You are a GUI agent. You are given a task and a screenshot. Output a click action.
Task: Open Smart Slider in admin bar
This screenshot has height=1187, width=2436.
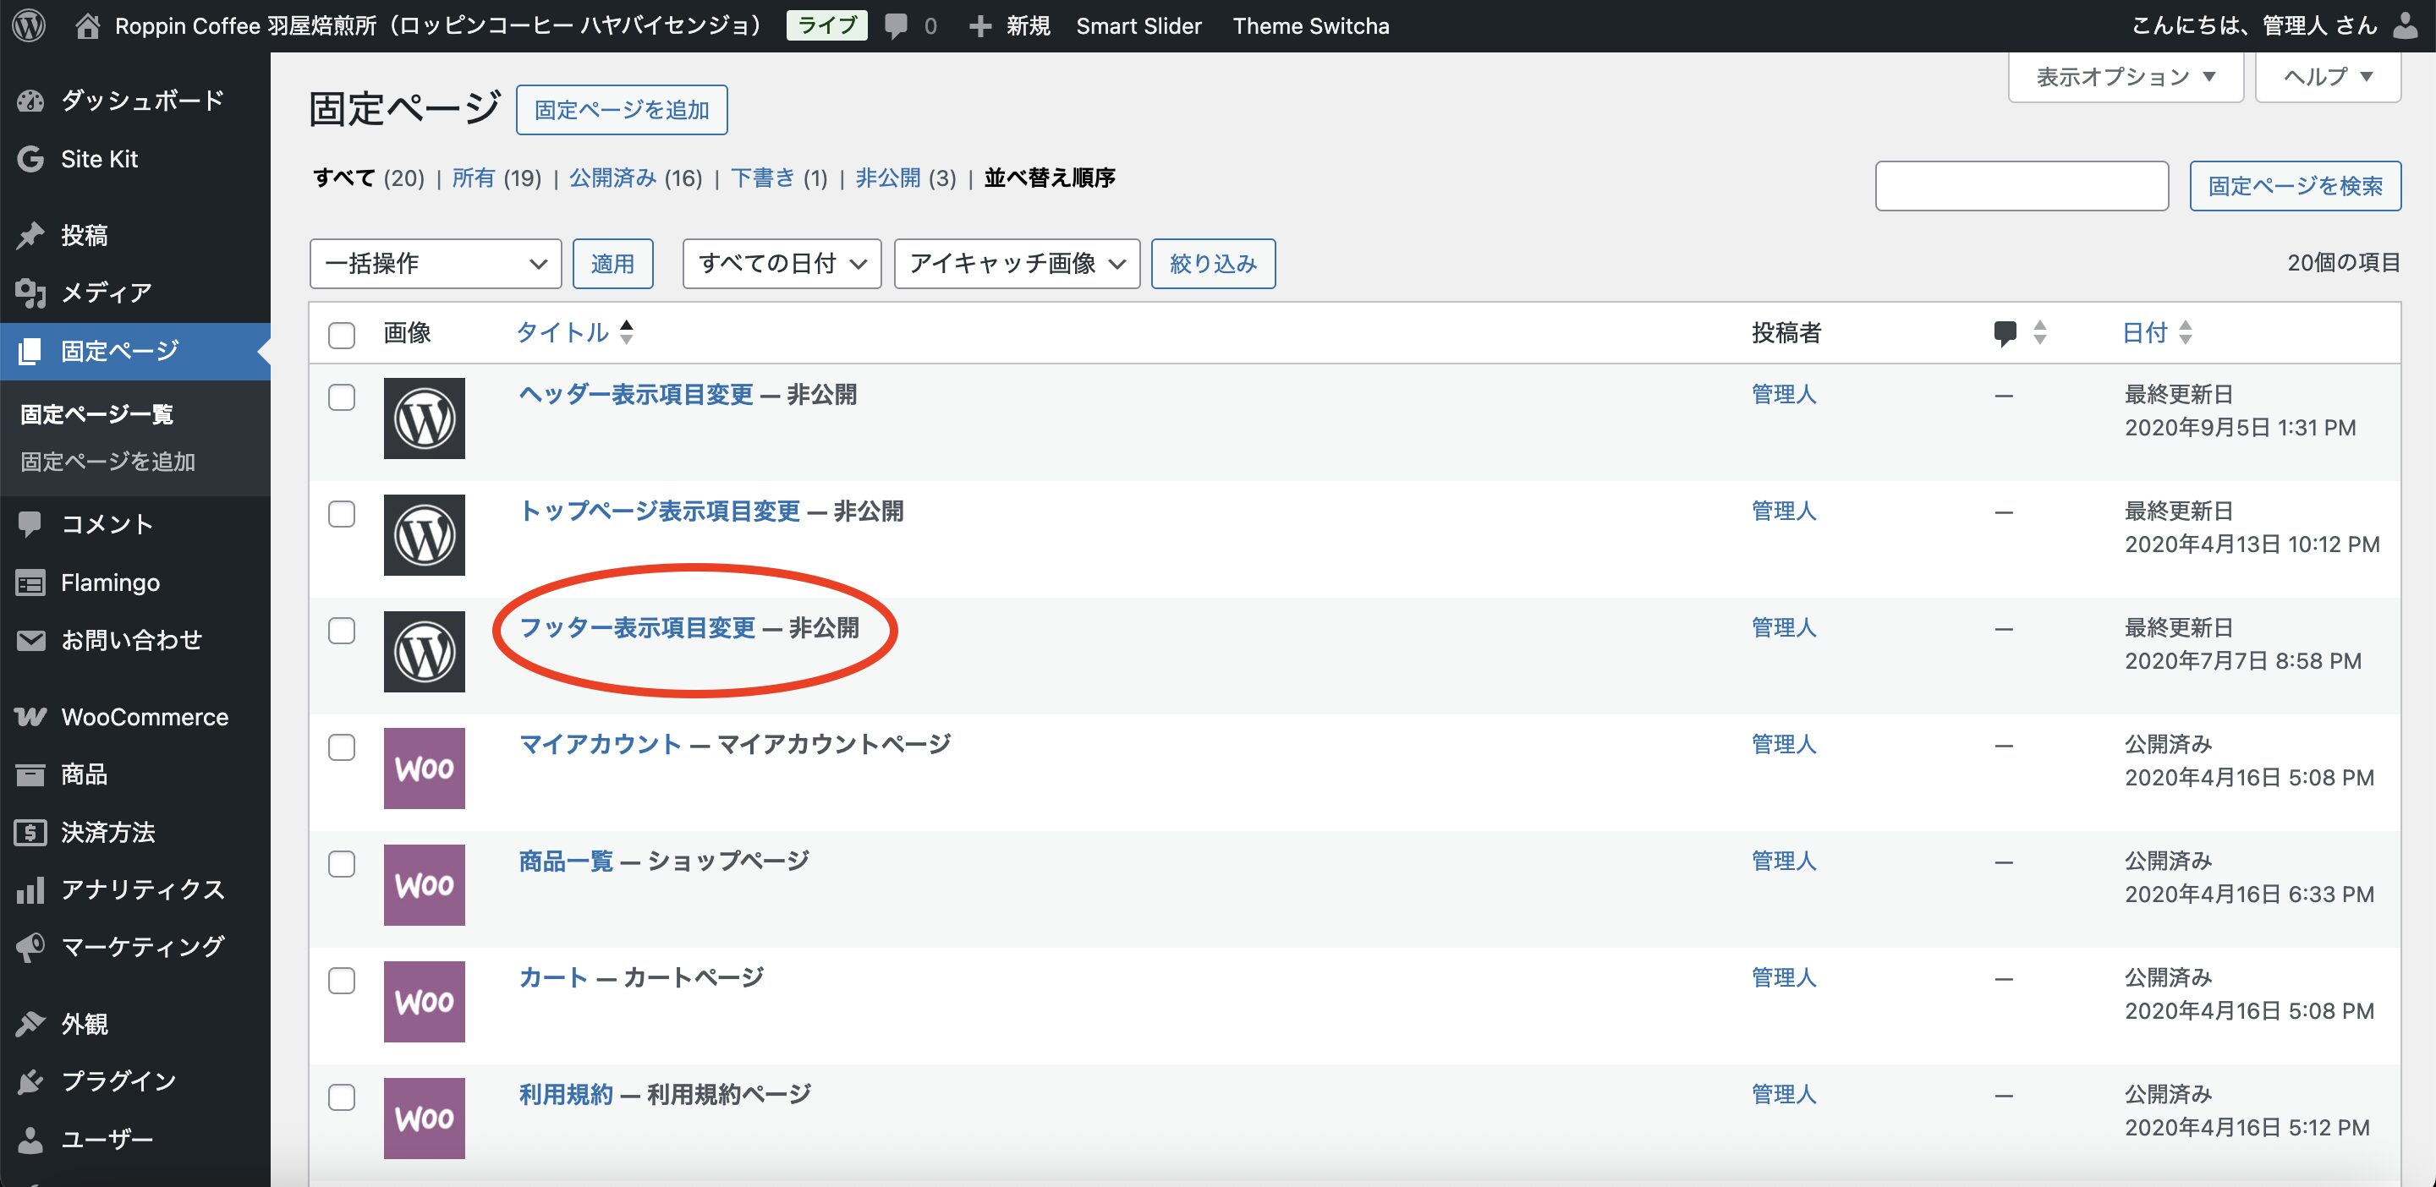coord(1138,25)
